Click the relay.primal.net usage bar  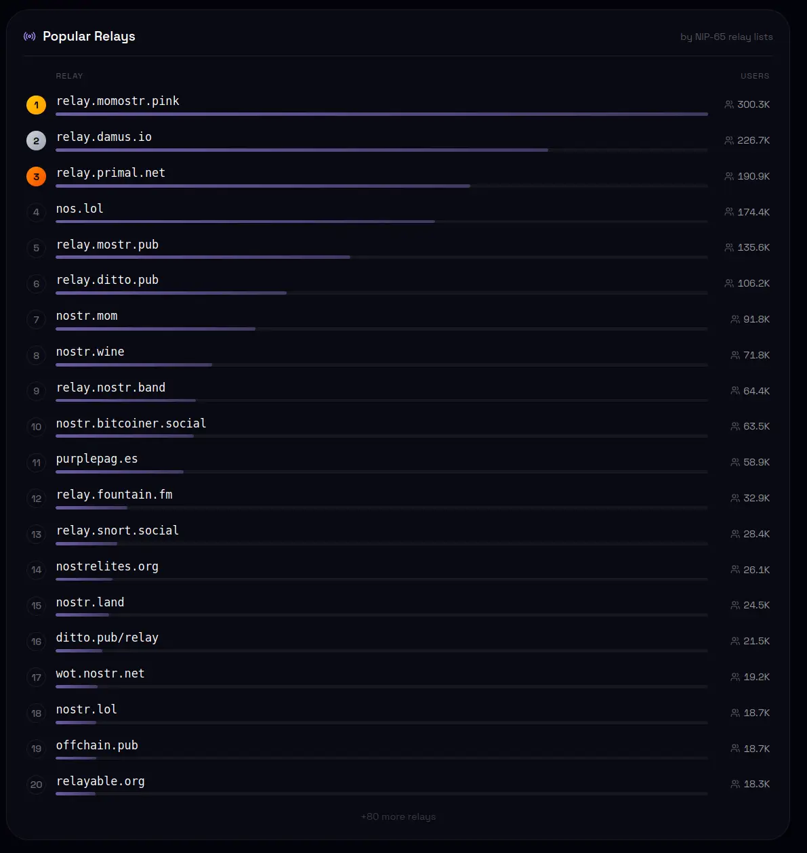coord(382,186)
